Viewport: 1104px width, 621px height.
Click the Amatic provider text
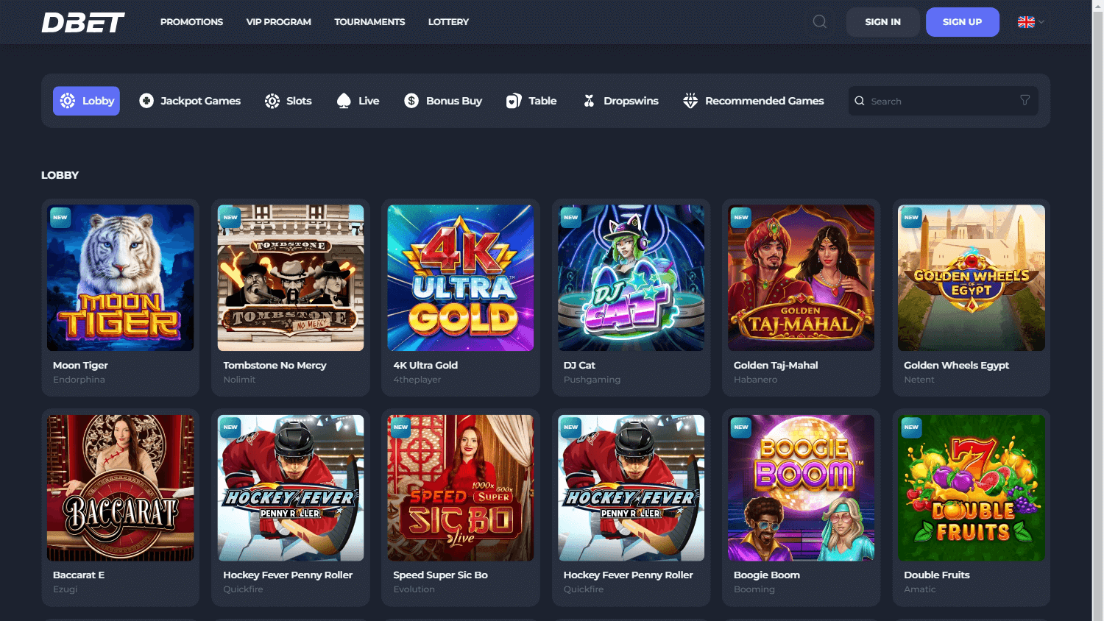[920, 589]
